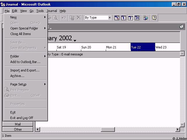
Task: Click the horizontal scrollbar right arrow
Action: point(178,129)
